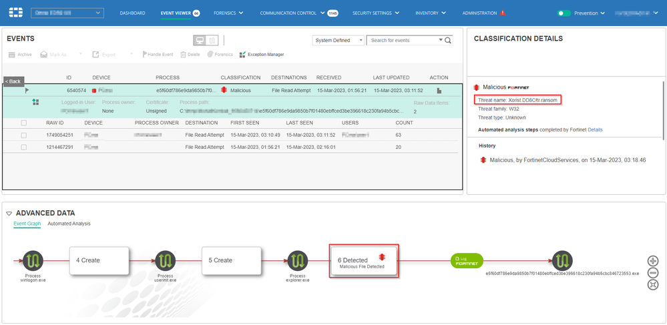This screenshot has height=325, width=667.
Task: Toggle the select-all raw data checkbox
Action: (24, 123)
